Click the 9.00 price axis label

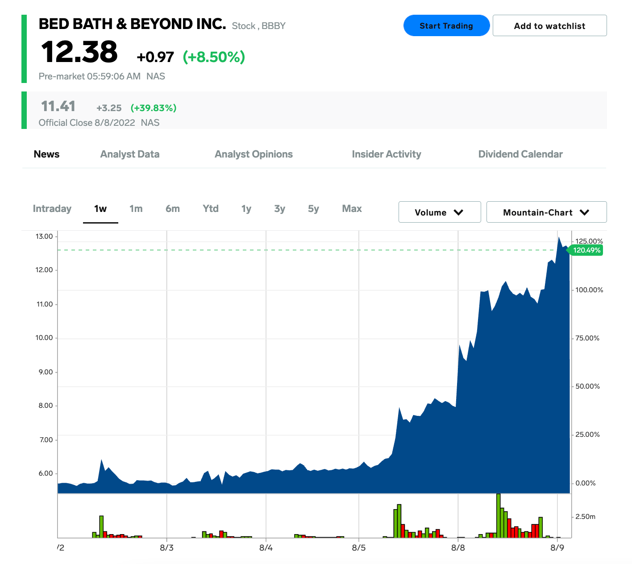click(x=46, y=372)
